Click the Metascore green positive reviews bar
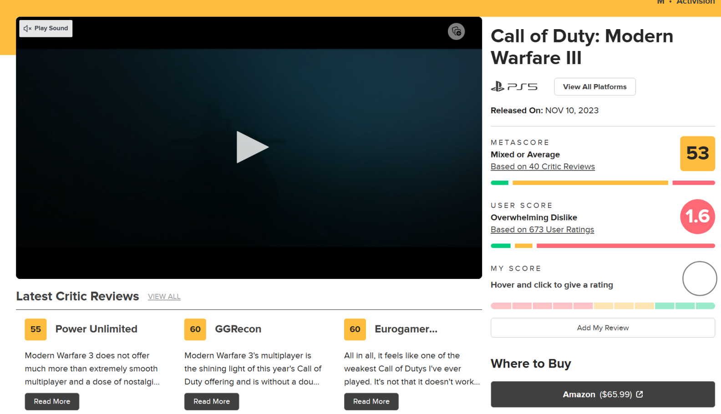This screenshot has height=414, width=721. point(499,183)
